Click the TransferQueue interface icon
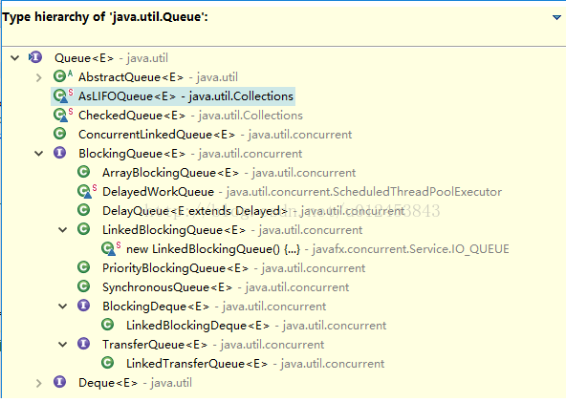Screen dimensions: 566x402 pos(83,344)
